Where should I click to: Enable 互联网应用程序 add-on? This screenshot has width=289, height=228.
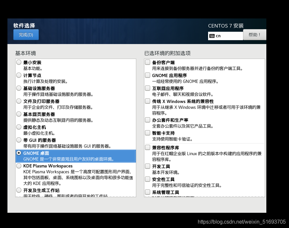(x=148, y=88)
